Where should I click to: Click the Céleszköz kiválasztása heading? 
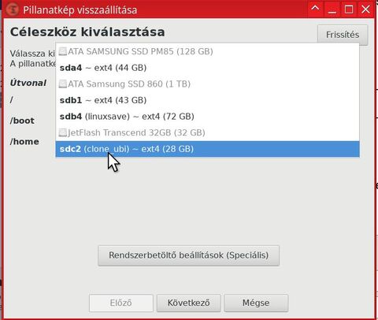click(x=87, y=32)
